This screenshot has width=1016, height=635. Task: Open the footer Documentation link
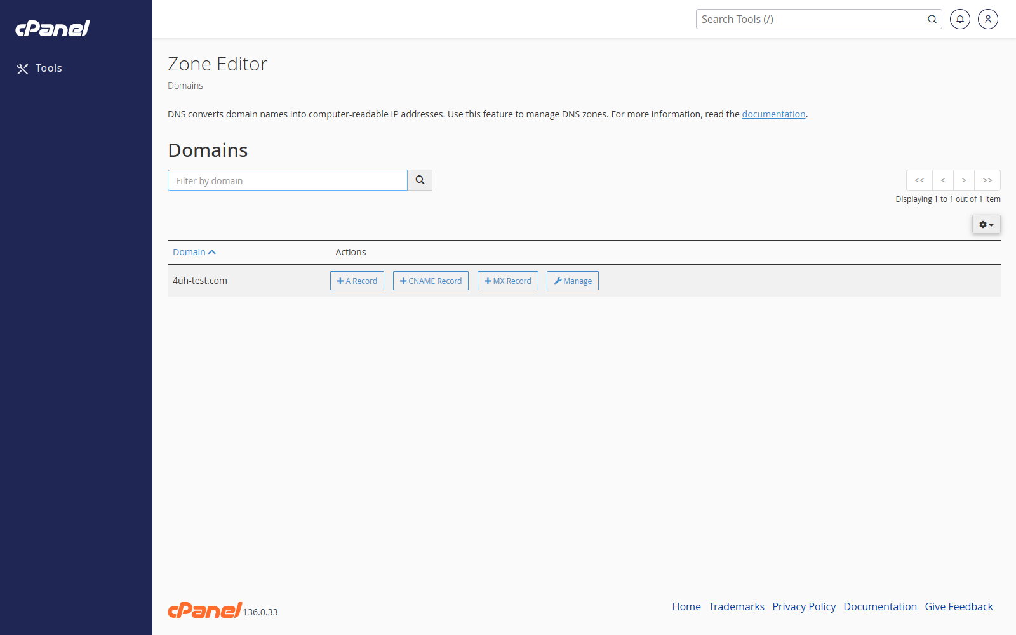(x=880, y=606)
